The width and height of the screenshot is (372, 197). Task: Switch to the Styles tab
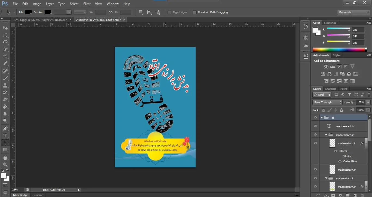click(337, 55)
